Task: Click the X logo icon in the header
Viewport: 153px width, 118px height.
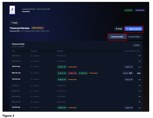Action: coord(12,10)
